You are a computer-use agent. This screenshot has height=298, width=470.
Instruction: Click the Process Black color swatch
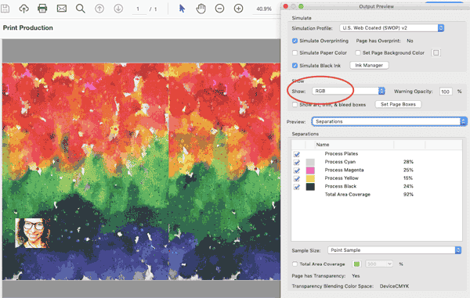310,187
